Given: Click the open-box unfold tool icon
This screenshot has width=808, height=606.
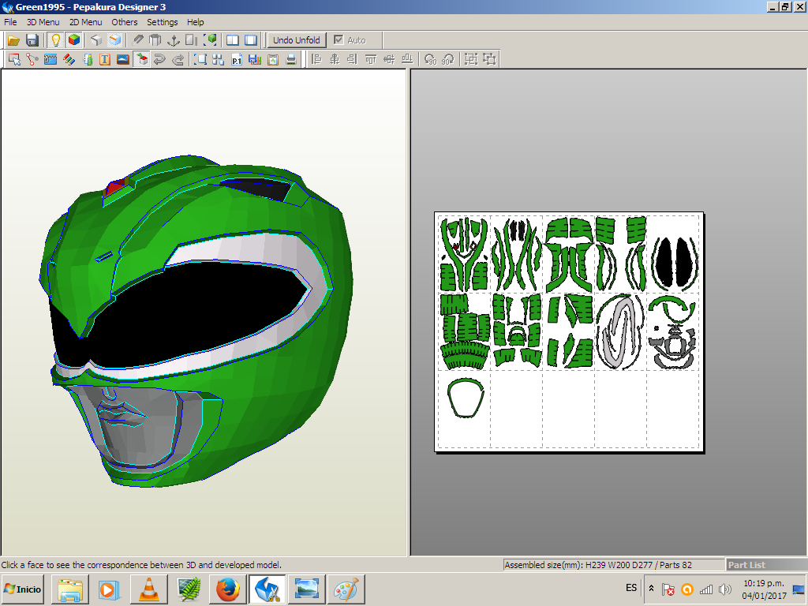Looking at the screenshot, I should click(x=155, y=40).
